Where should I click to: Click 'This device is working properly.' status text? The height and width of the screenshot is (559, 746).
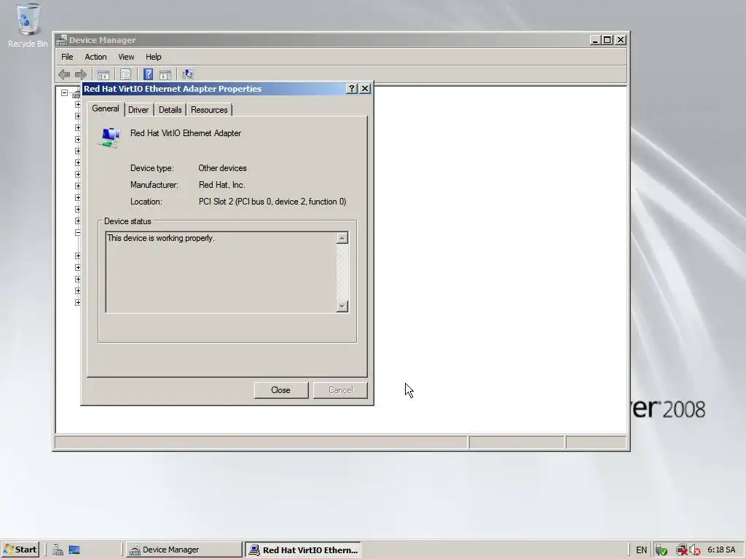(161, 238)
